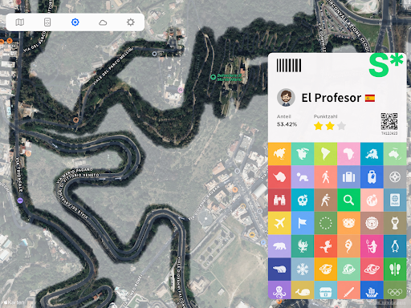
Task: Click the Punktzahl star rating
Action: pos(330,126)
